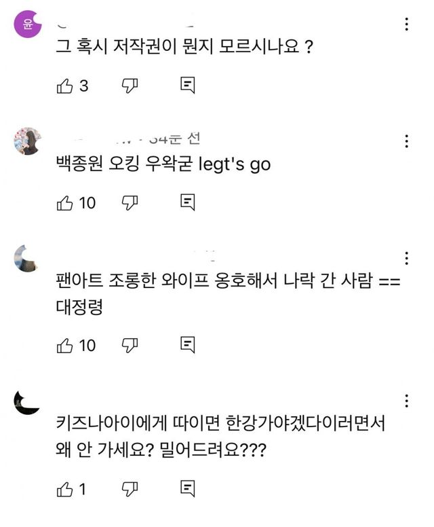Viewport: 434px width, 527px height.
Task: Like the comment asking about 저작권
Action: click(64, 86)
